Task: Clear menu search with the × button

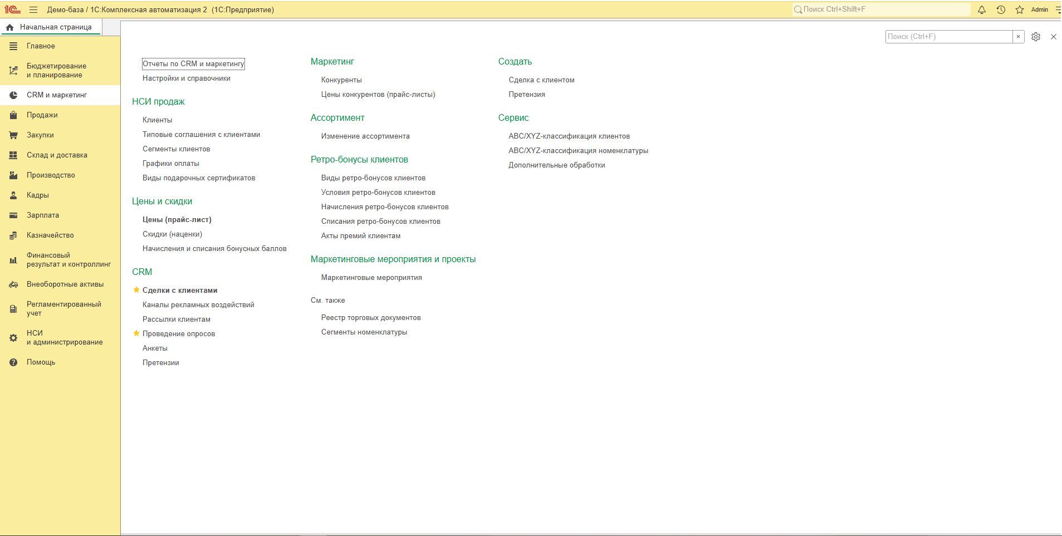Action: (x=1019, y=37)
